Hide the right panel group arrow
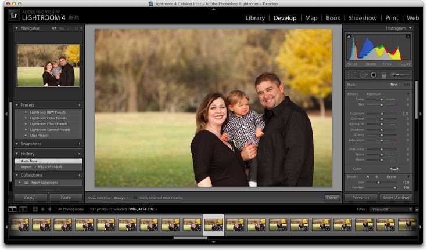427x251 pixels. click(421, 114)
